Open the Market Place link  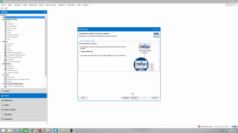[231, 5]
